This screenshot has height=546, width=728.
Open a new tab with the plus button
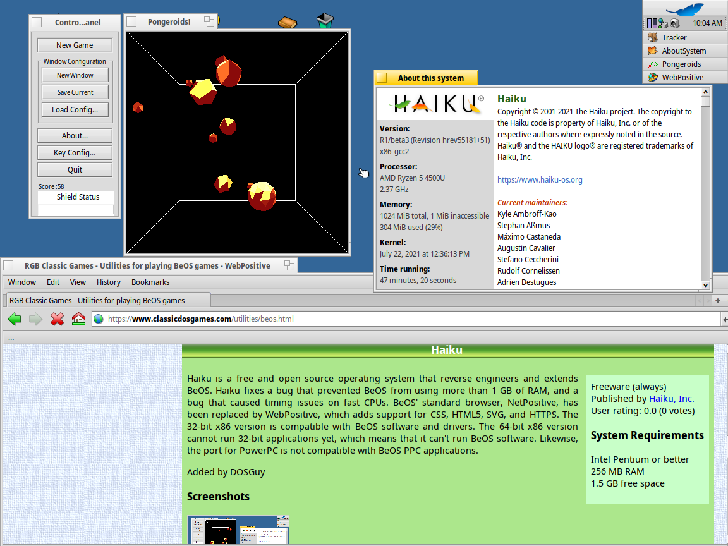(718, 301)
